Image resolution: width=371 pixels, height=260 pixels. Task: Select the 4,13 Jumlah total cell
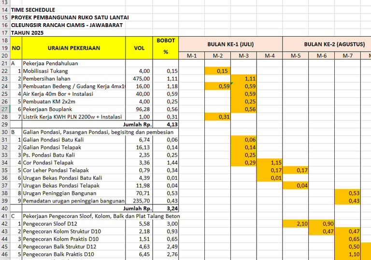coord(166,124)
